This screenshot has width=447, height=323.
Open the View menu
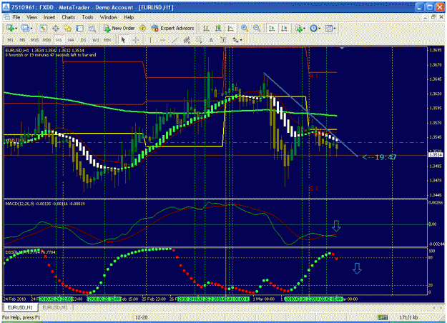point(32,17)
